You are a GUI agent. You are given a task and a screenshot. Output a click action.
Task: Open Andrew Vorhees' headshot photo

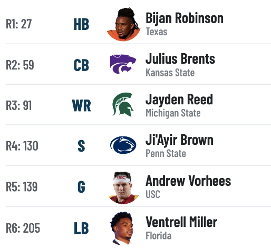click(123, 187)
